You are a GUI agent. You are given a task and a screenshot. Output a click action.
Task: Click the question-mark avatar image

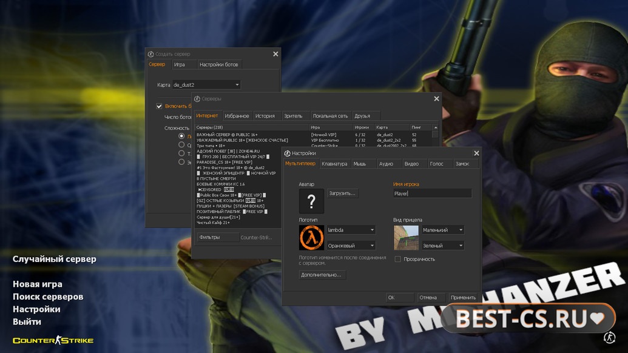tap(311, 201)
